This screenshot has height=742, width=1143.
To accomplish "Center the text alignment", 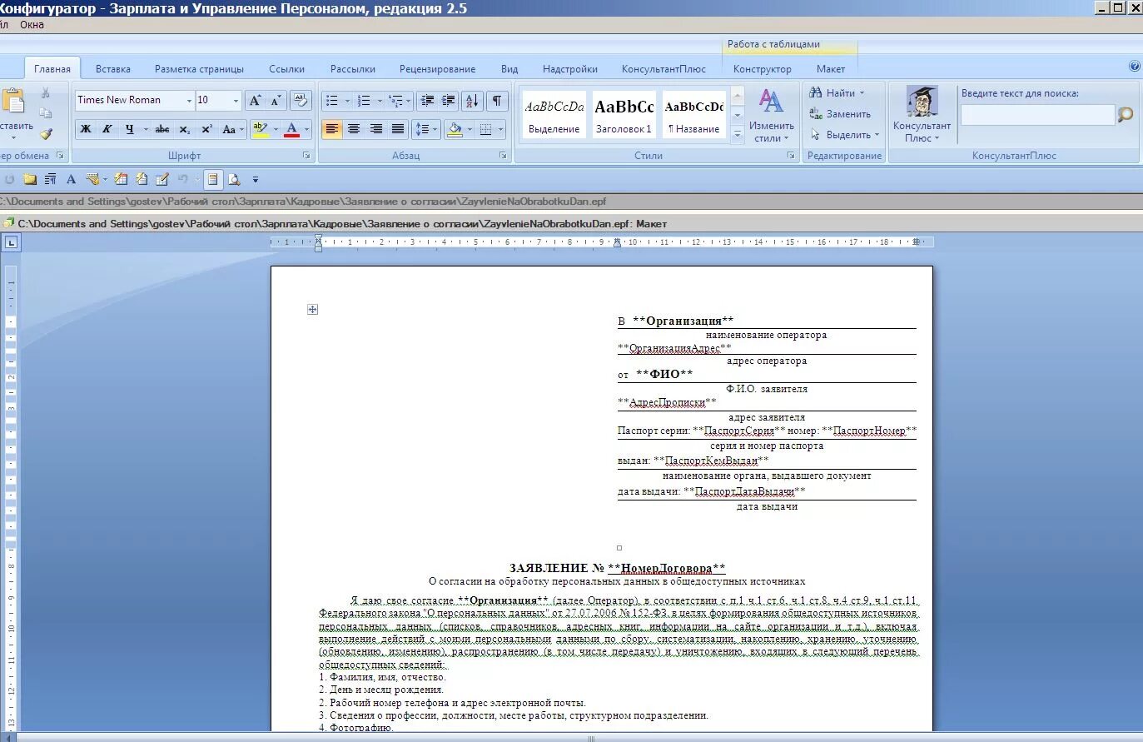I will (x=354, y=129).
